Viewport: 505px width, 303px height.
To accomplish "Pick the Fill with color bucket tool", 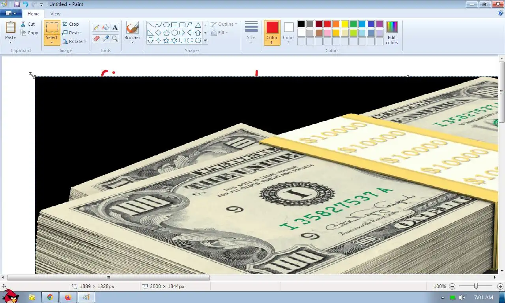I will (x=105, y=27).
